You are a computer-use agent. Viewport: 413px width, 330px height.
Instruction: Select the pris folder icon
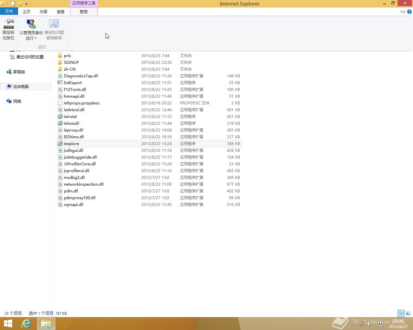pyautogui.click(x=60, y=56)
